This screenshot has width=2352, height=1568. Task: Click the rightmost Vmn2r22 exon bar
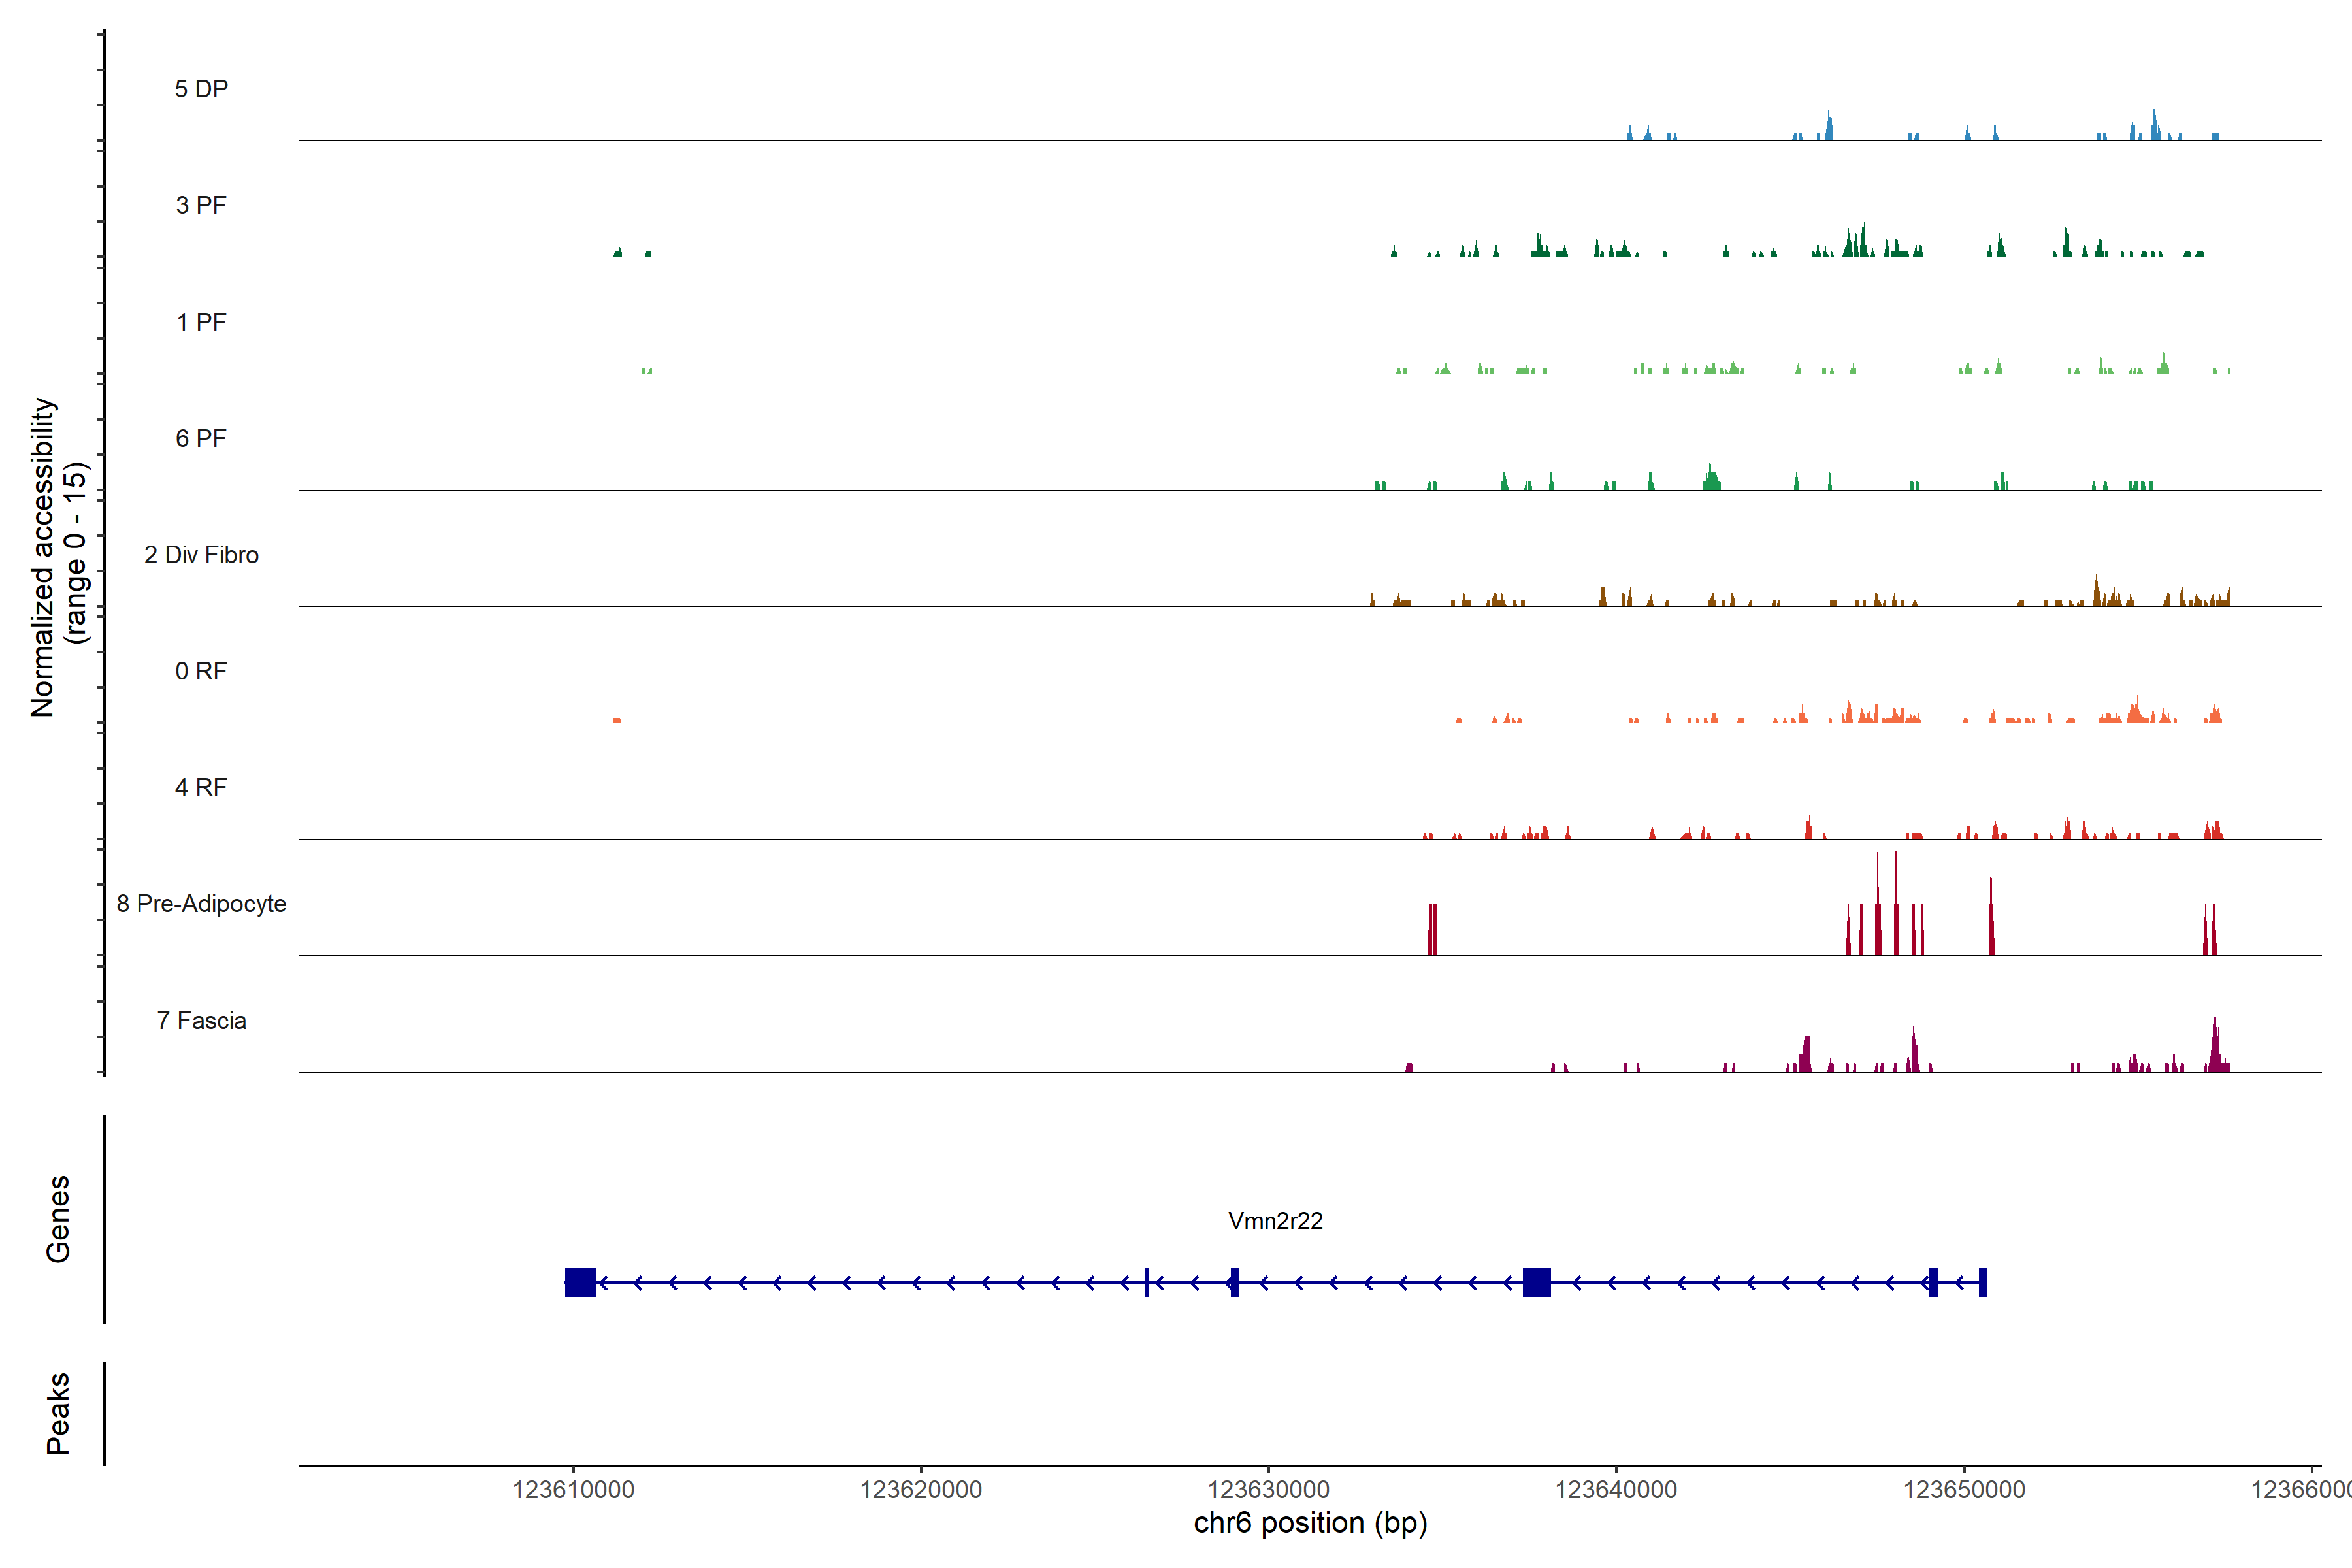(1982, 1282)
